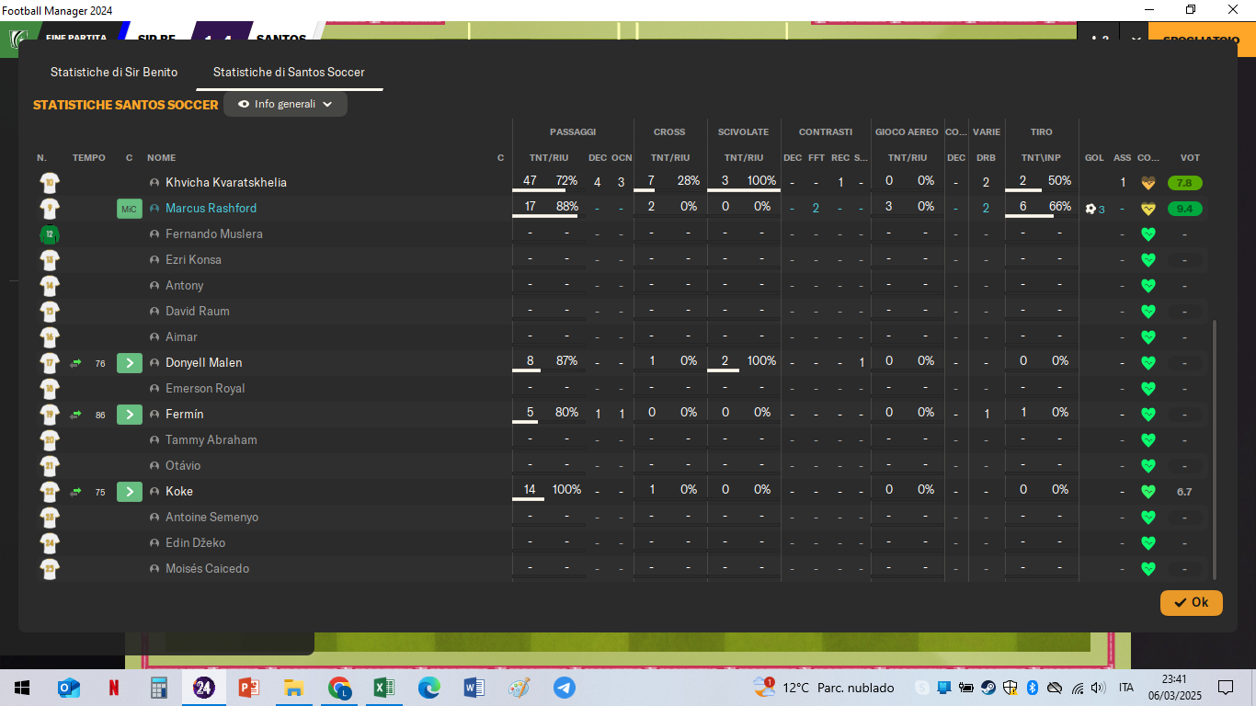Click Kvaratskhelia's 7.8 rating badge

pyautogui.click(x=1184, y=183)
